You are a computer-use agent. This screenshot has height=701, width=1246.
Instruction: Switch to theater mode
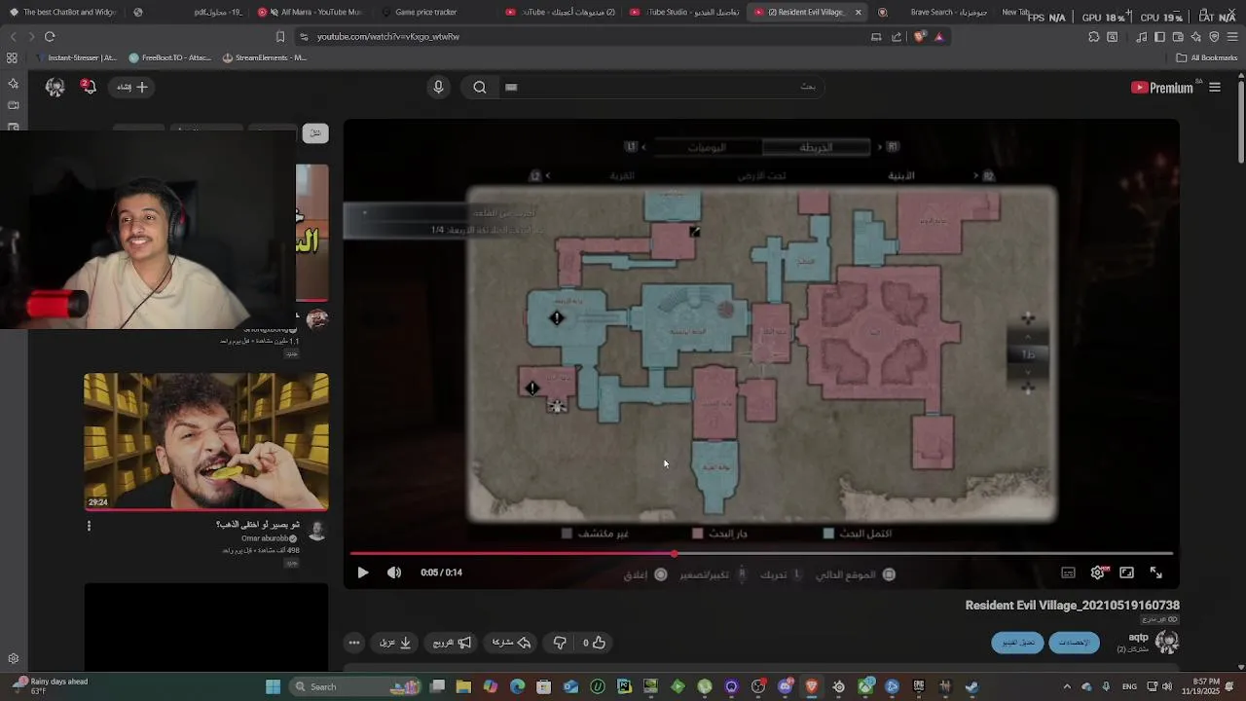[1126, 572]
